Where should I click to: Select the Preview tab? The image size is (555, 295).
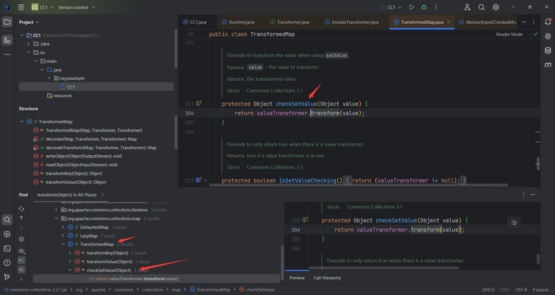297,278
